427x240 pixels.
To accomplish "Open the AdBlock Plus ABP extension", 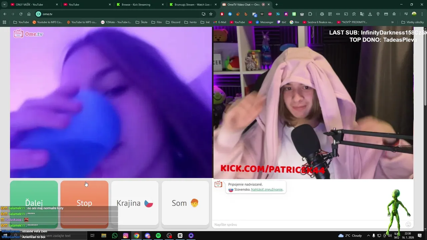I will [x=270, y=14].
